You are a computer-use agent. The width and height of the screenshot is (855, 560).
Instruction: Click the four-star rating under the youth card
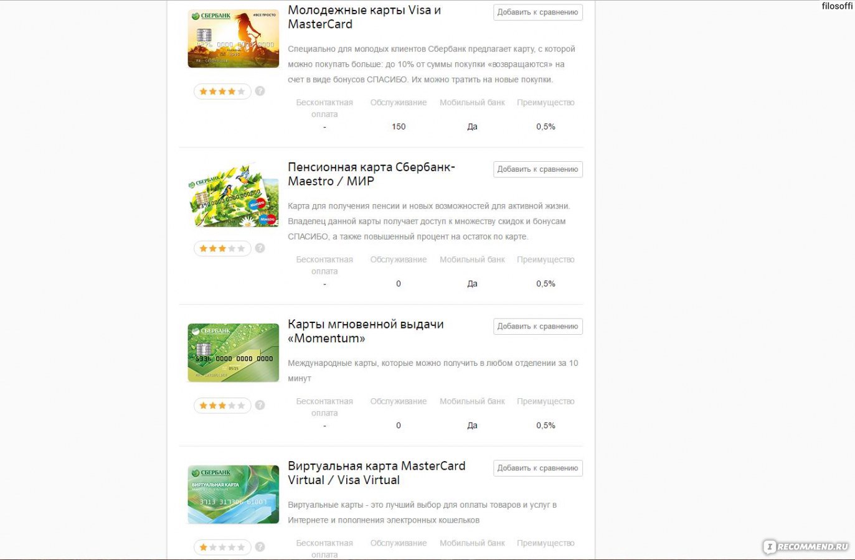(x=222, y=91)
